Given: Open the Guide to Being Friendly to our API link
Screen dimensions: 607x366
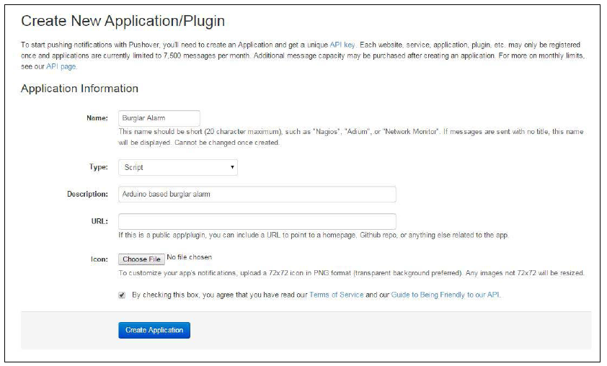Looking at the screenshot, I should [x=446, y=295].
